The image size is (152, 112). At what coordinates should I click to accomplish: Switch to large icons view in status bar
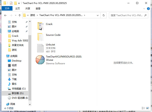(x=147, y=108)
